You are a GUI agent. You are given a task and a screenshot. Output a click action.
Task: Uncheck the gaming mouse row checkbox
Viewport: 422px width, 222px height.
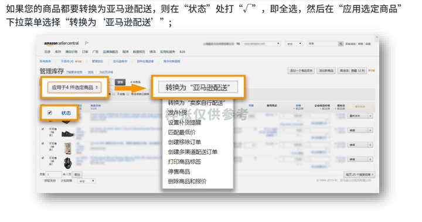(43, 158)
